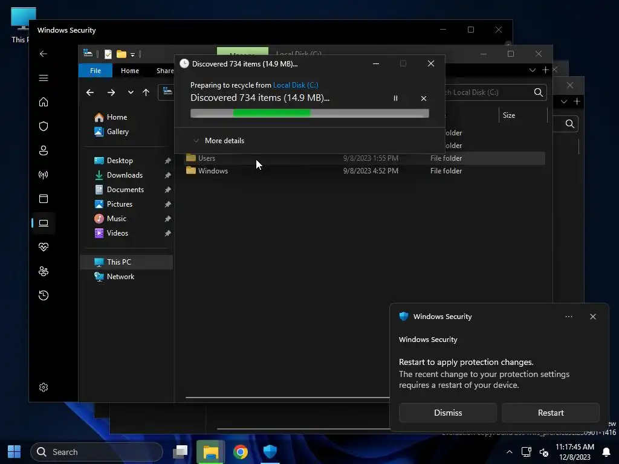Viewport: 619px width, 464px height.
Task: Open Videos in quick access
Action: (x=117, y=233)
